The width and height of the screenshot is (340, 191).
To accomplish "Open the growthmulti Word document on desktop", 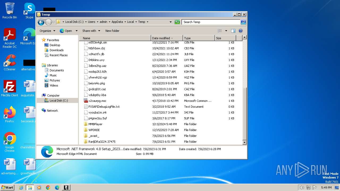I will [x=29, y=167].
